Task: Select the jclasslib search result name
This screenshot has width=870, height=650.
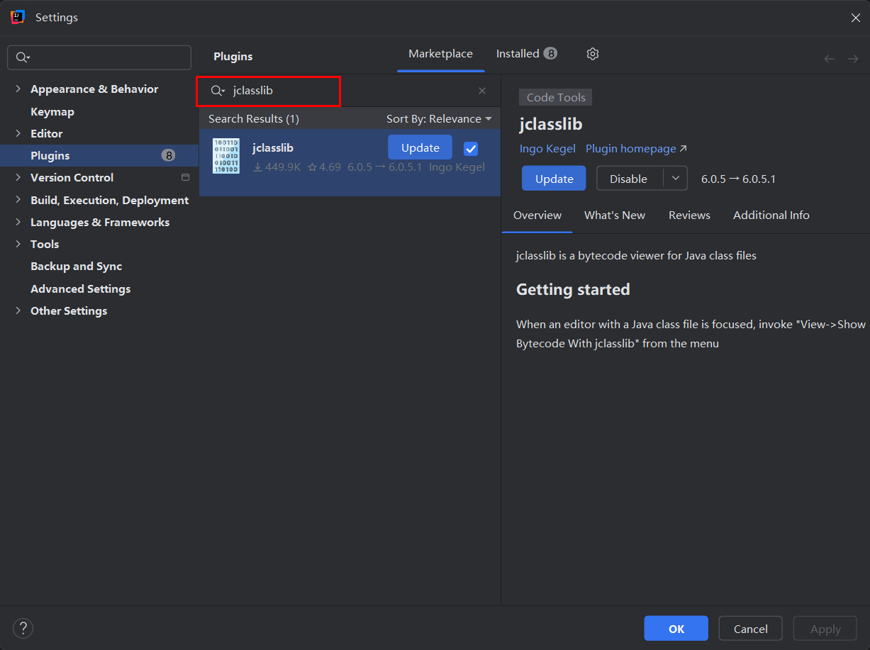Action: coord(273,148)
